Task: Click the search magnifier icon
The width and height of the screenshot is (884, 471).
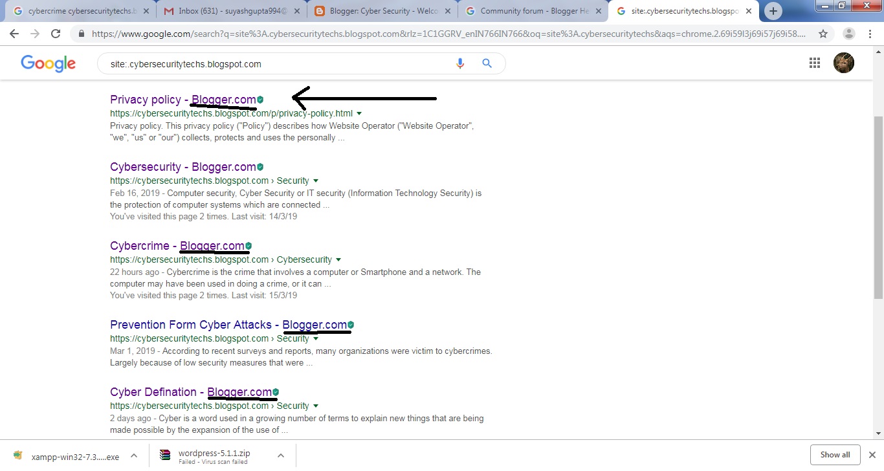Action: coord(487,63)
